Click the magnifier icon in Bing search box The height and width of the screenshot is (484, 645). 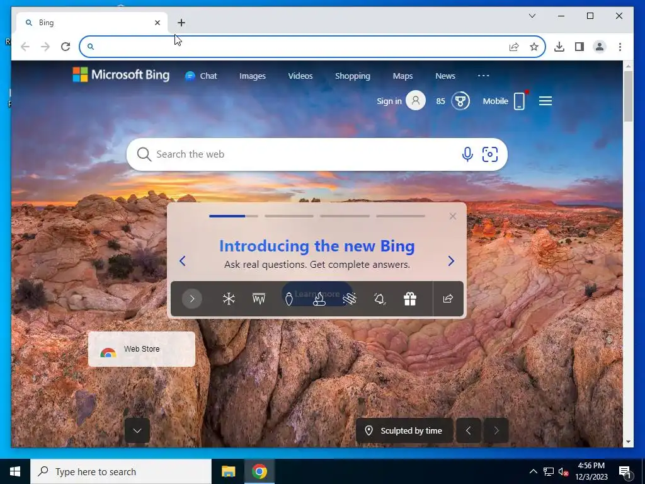144,154
